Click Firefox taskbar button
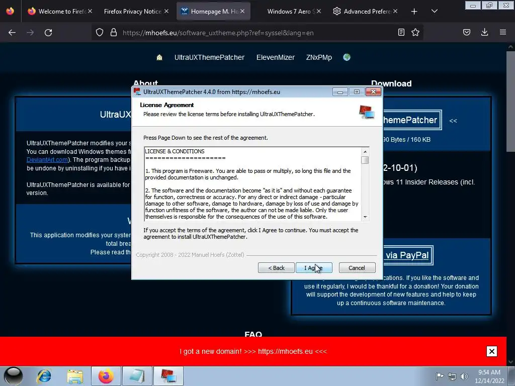Screen dimensions: 515x386 106,376
